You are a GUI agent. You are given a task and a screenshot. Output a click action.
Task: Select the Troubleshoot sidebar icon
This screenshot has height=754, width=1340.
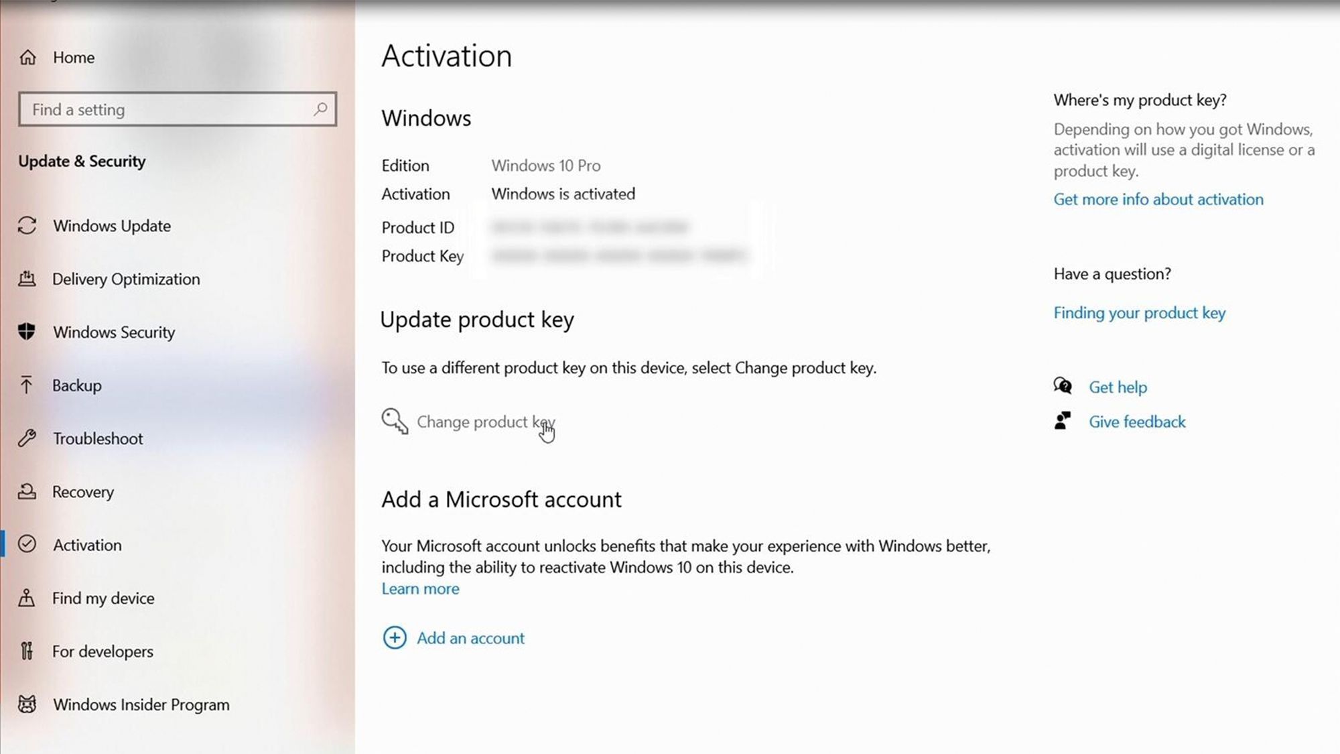[x=29, y=438]
